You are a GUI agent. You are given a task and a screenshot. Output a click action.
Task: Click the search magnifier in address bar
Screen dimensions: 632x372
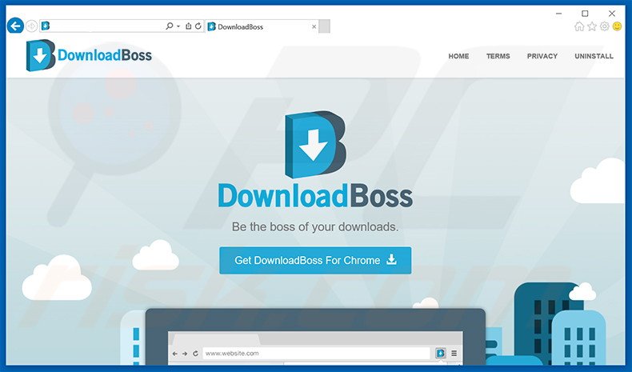169,26
